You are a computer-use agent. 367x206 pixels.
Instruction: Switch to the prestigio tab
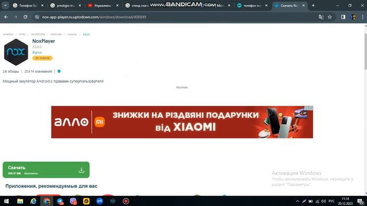coord(65,5)
